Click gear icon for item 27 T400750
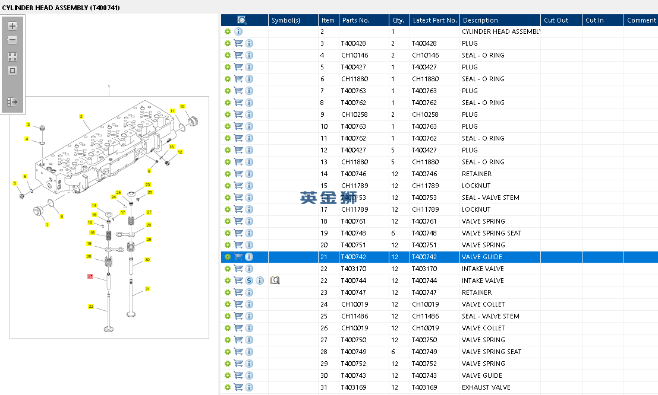Viewport: 658px width, 395px height. click(x=228, y=340)
